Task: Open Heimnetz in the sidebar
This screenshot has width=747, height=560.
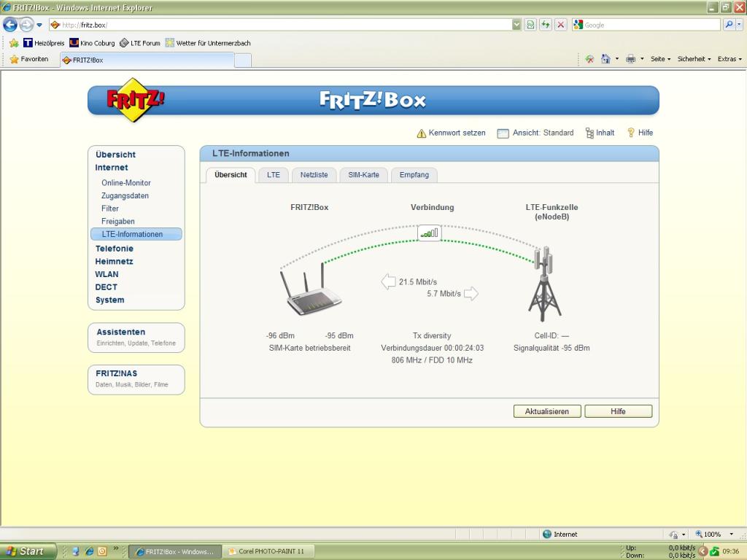Action: (x=114, y=262)
